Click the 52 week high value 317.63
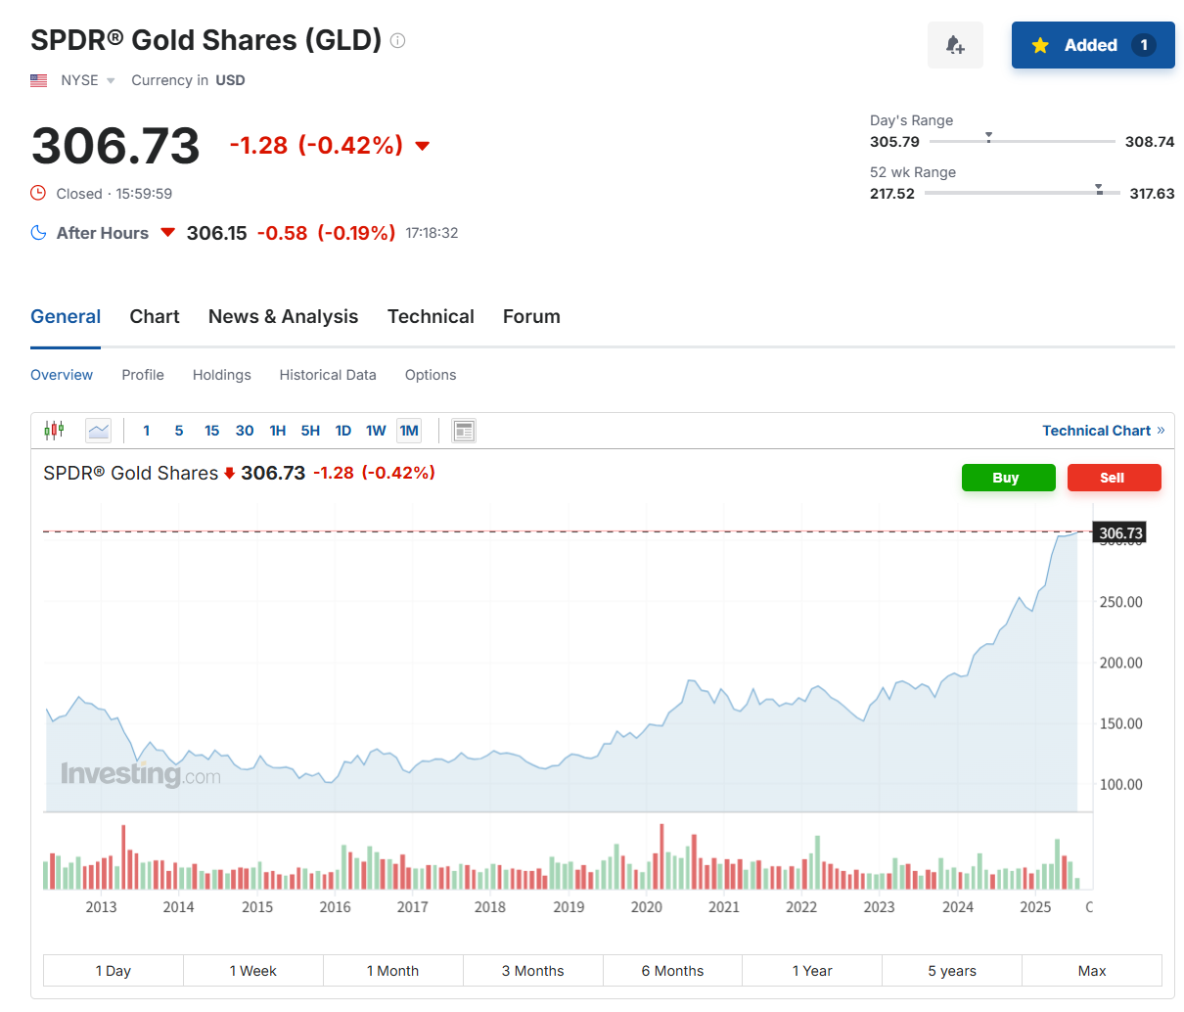The width and height of the screenshot is (1184, 1012). pyautogui.click(x=1152, y=194)
